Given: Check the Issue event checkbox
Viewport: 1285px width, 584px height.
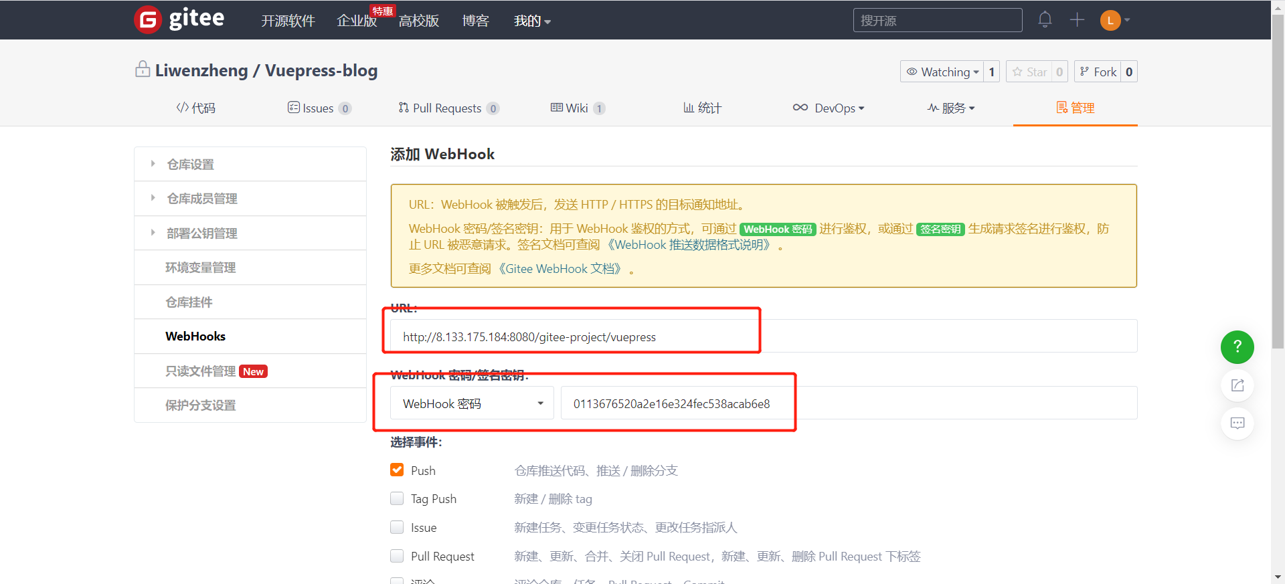Looking at the screenshot, I should [x=397, y=527].
